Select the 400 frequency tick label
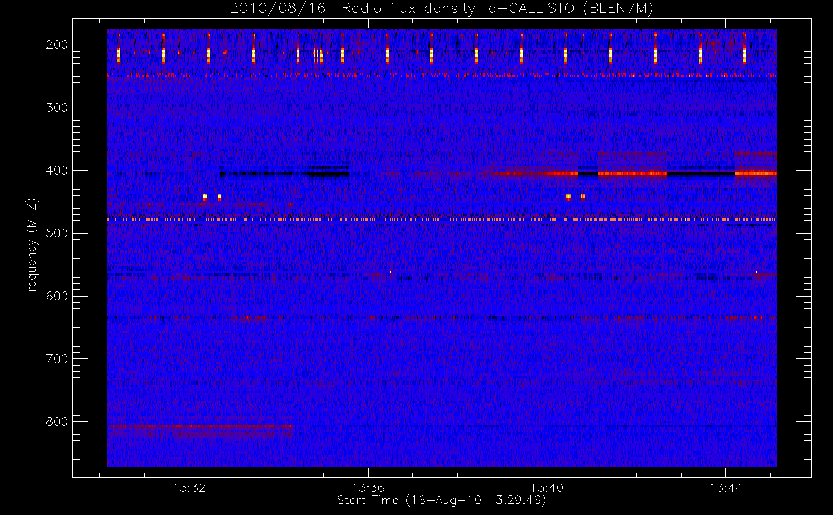 coord(57,170)
